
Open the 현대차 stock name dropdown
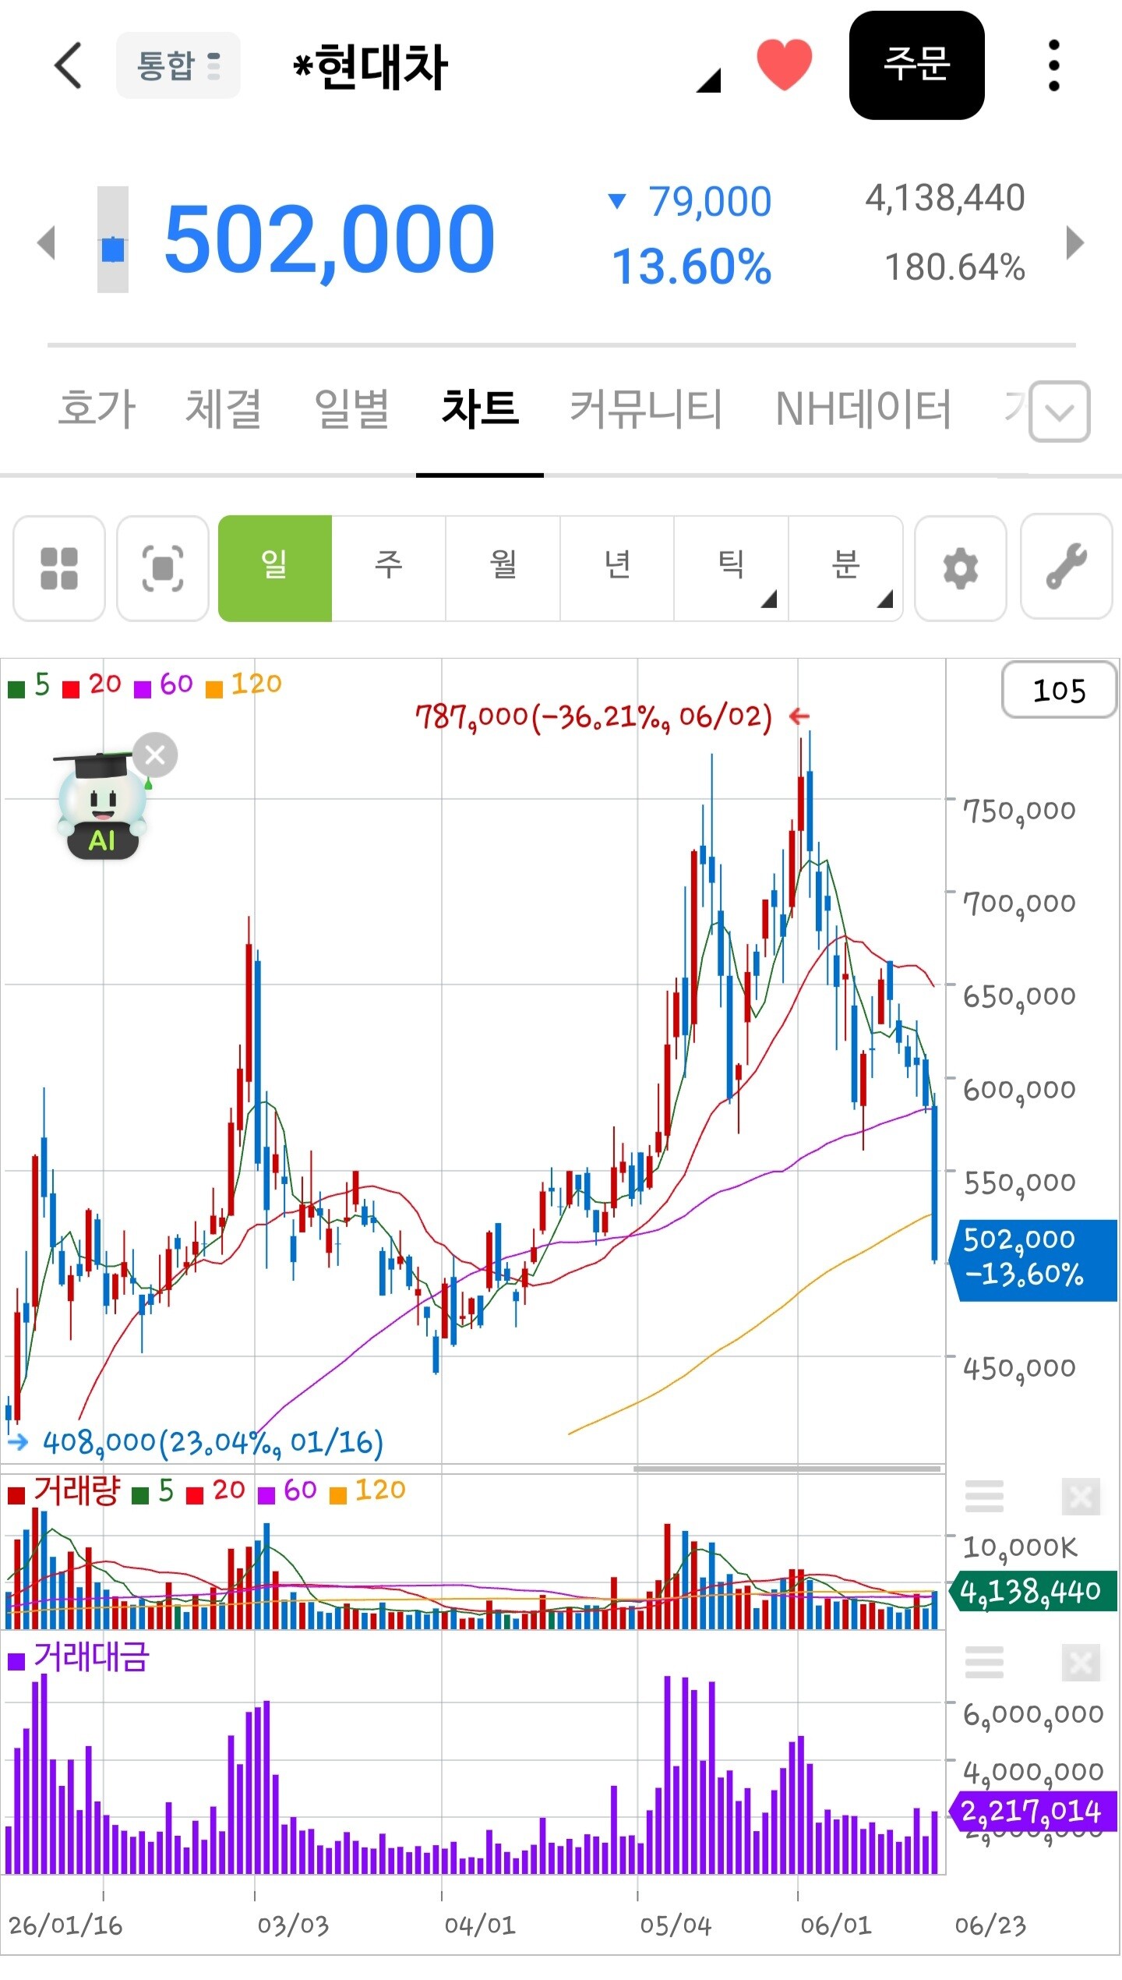(708, 80)
